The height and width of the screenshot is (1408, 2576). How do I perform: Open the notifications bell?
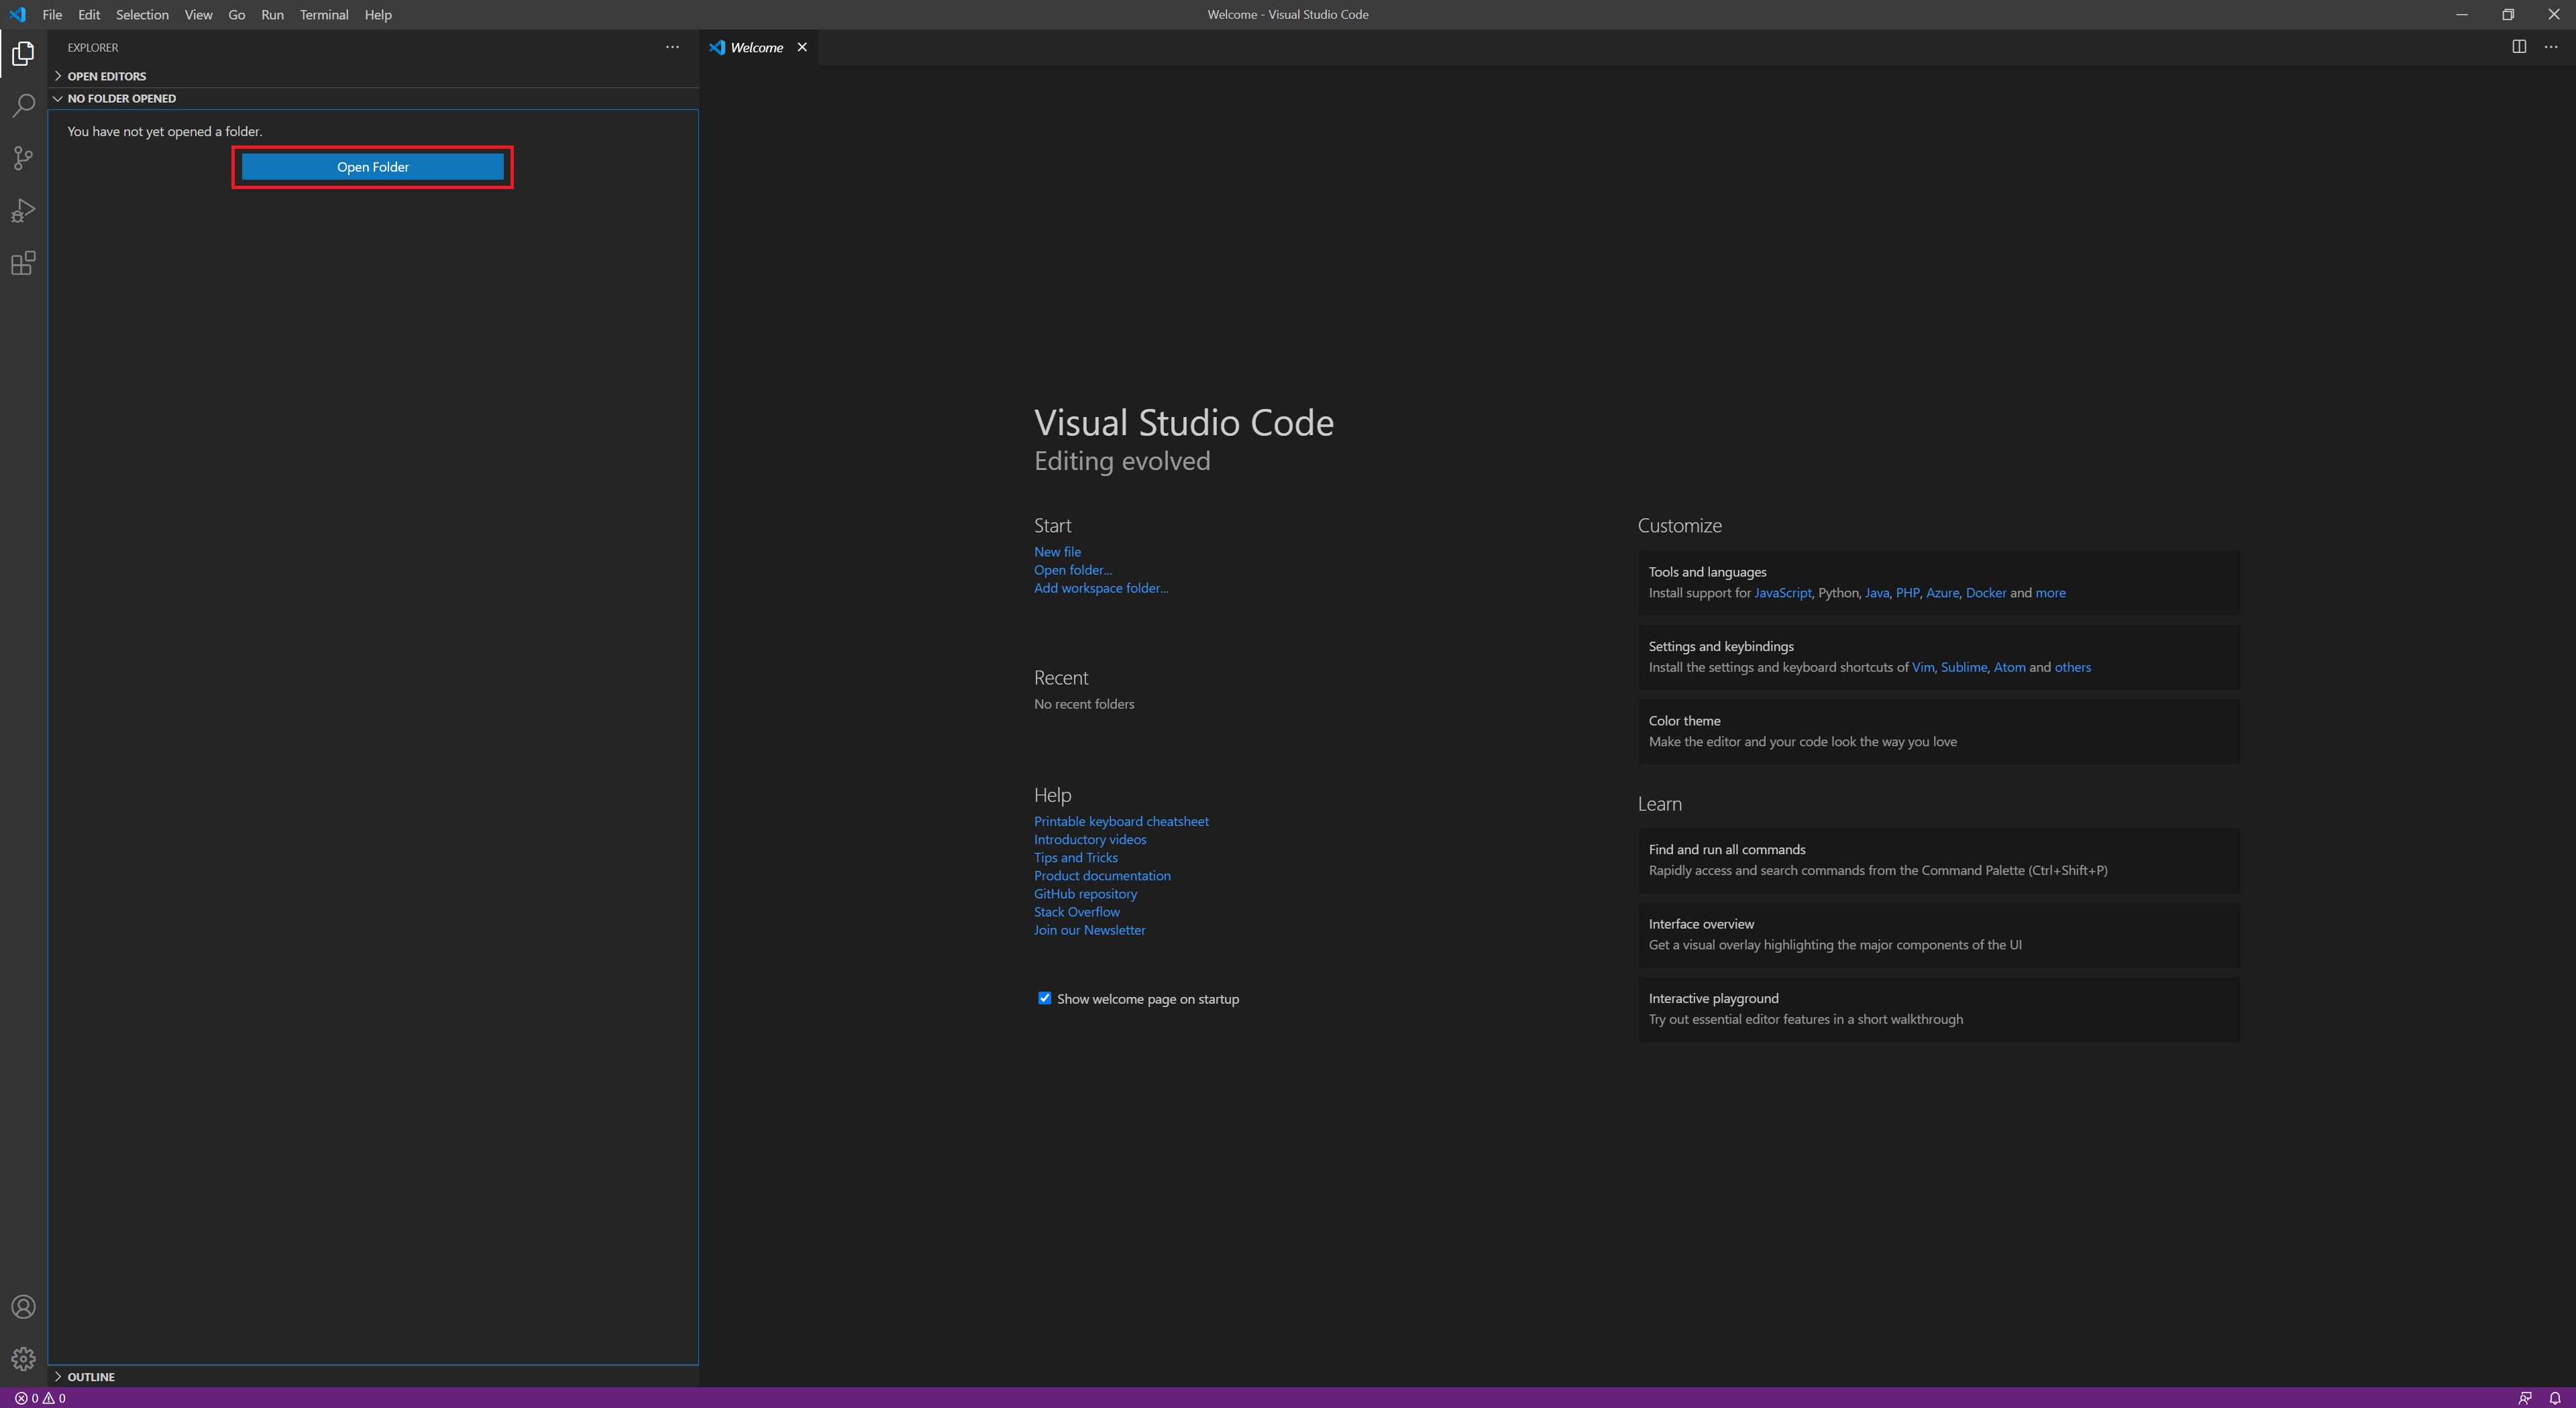click(x=2554, y=1398)
